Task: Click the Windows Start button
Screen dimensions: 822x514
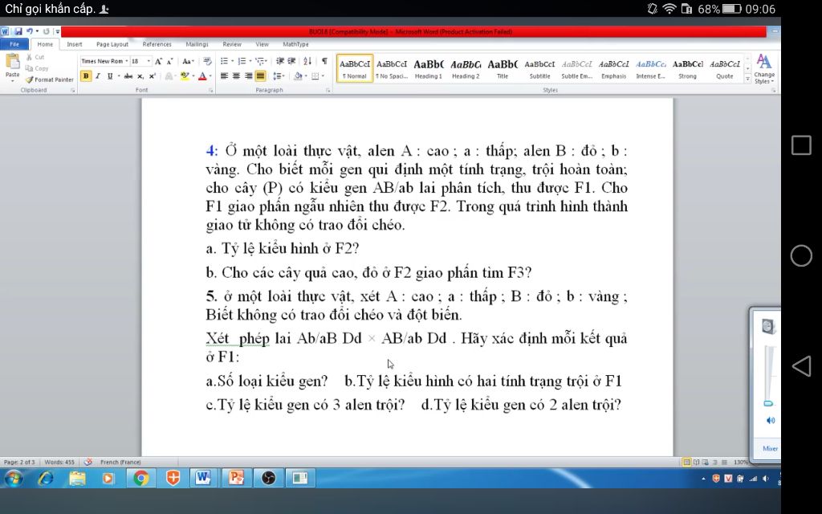Action: [x=14, y=478]
